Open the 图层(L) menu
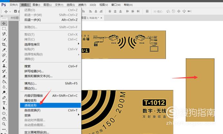This screenshot has width=223, height=134. 47,5
